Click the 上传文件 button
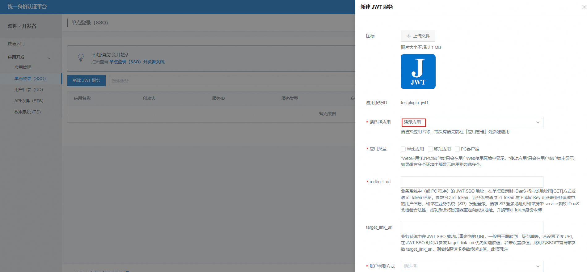587x272 pixels. click(418, 36)
